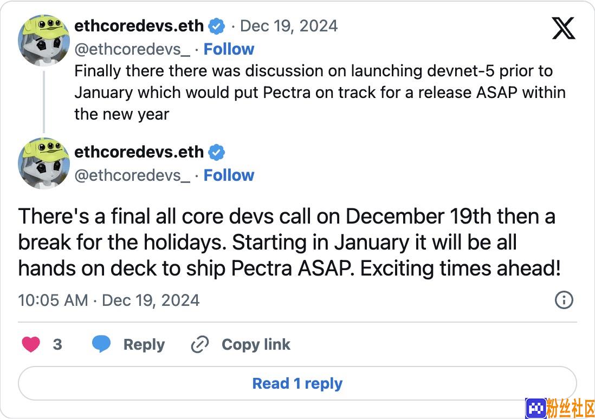Open first tweet's Dec 19, 2024 date
This screenshot has height=419, width=595.
(289, 26)
